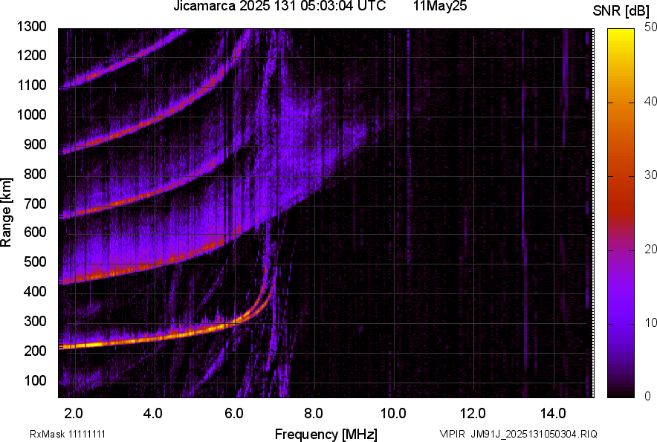
Task: Click the 'VIPIR' footer label
Action: coord(453,434)
